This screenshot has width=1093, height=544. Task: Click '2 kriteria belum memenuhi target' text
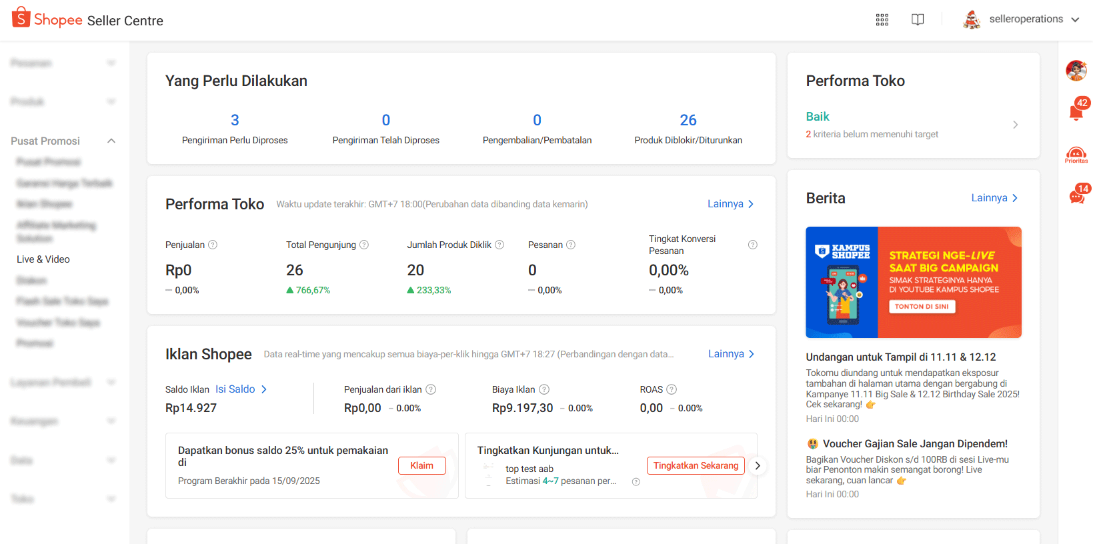coord(872,134)
